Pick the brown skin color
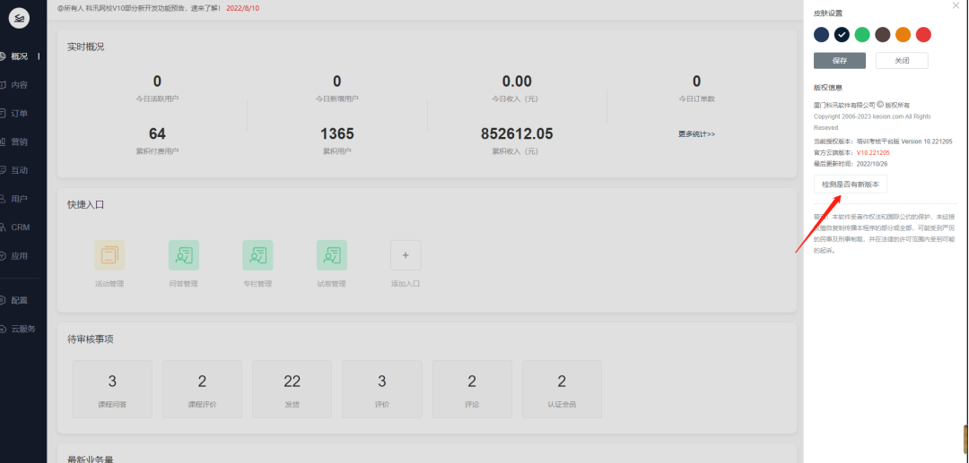The height and width of the screenshot is (463, 969). (x=883, y=35)
